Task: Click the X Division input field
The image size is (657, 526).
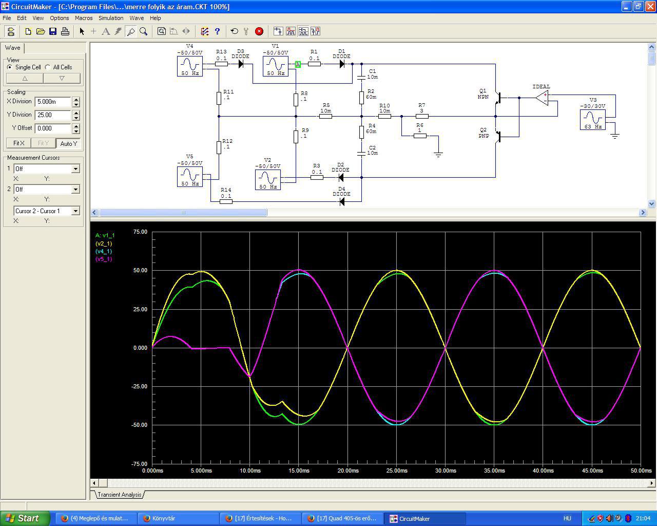Action: (53, 102)
